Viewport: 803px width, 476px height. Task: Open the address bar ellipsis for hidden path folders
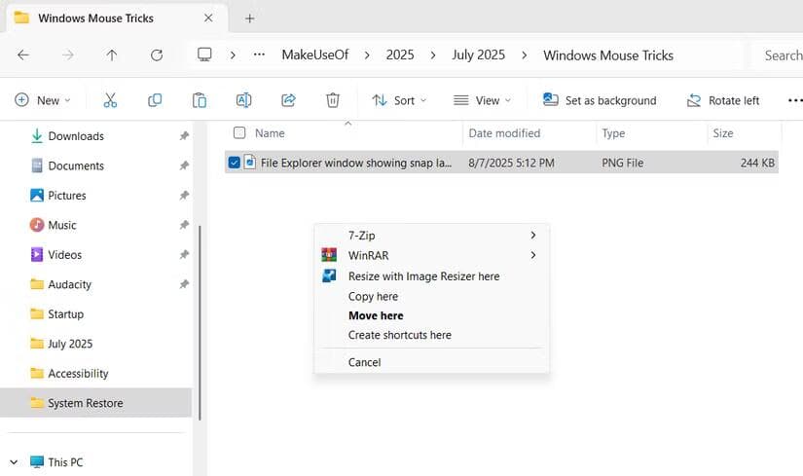(259, 55)
